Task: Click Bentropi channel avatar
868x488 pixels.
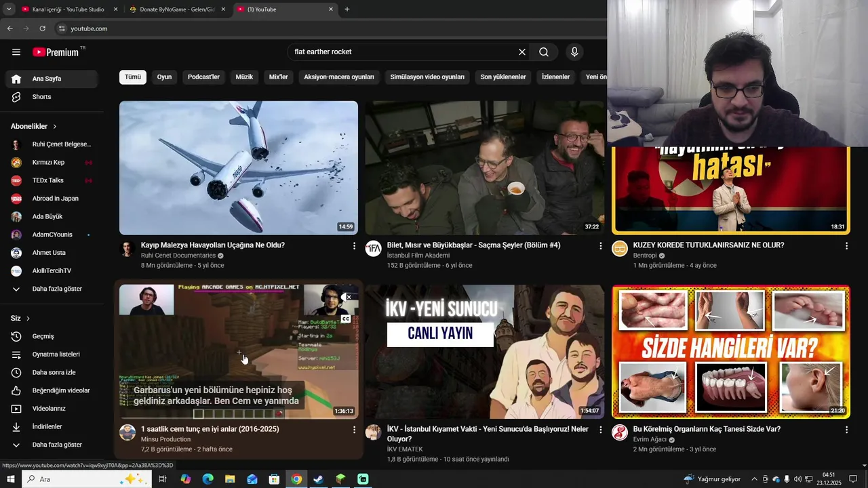Action: click(620, 249)
